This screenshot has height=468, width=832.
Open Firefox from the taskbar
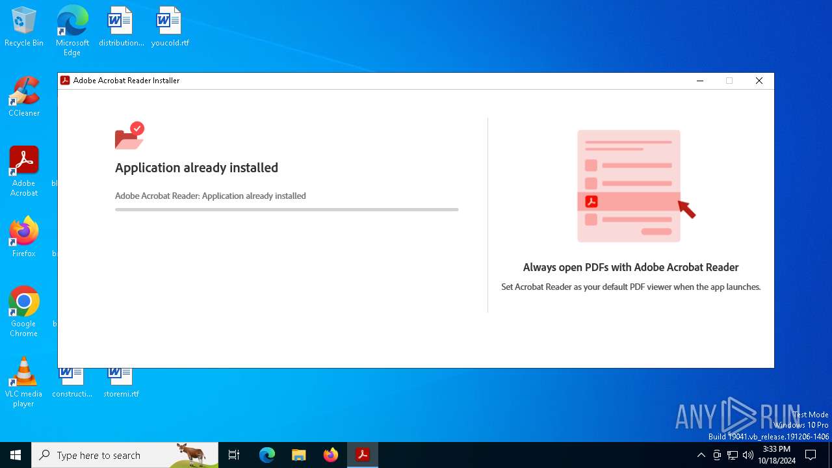pos(331,455)
